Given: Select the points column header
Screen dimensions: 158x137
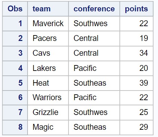Looking at the screenshot, I should (136, 9).
